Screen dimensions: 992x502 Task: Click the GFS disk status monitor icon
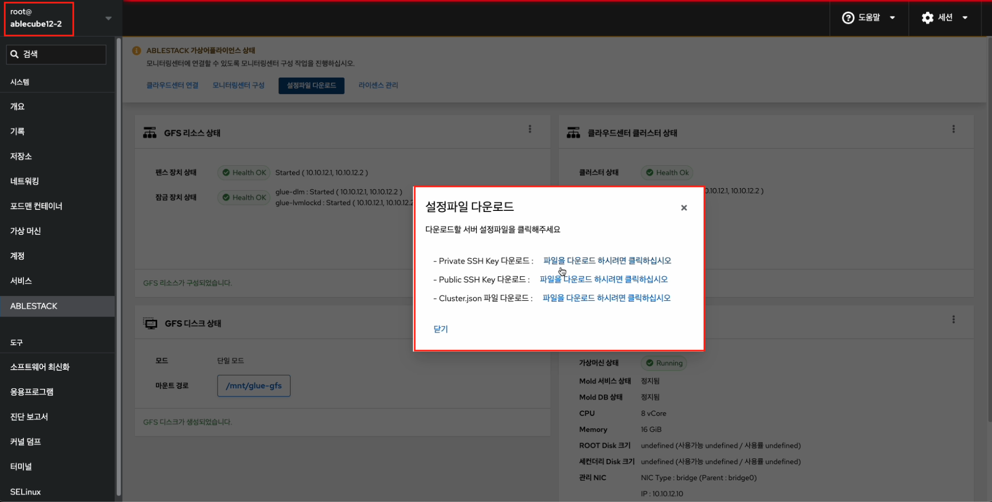coord(150,324)
